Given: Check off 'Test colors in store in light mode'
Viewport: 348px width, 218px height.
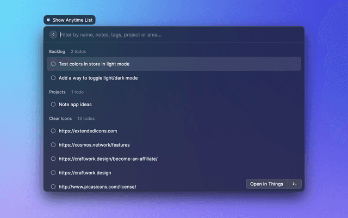Looking at the screenshot, I should pos(53,64).
